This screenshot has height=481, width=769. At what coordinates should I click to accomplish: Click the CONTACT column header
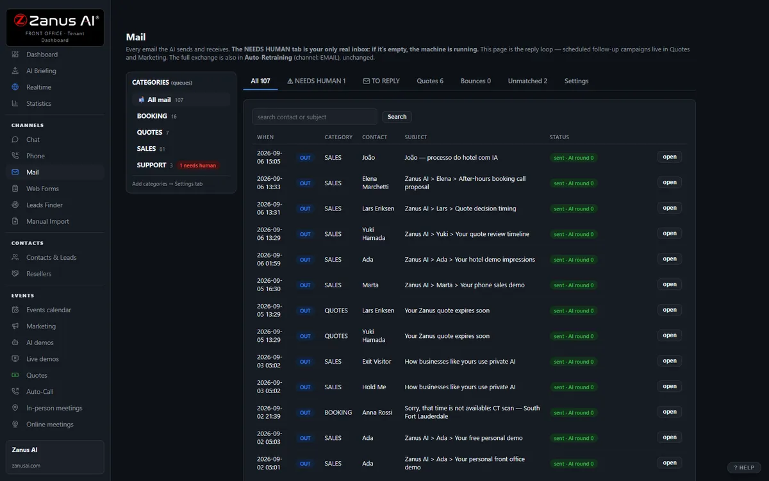pos(375,137)
